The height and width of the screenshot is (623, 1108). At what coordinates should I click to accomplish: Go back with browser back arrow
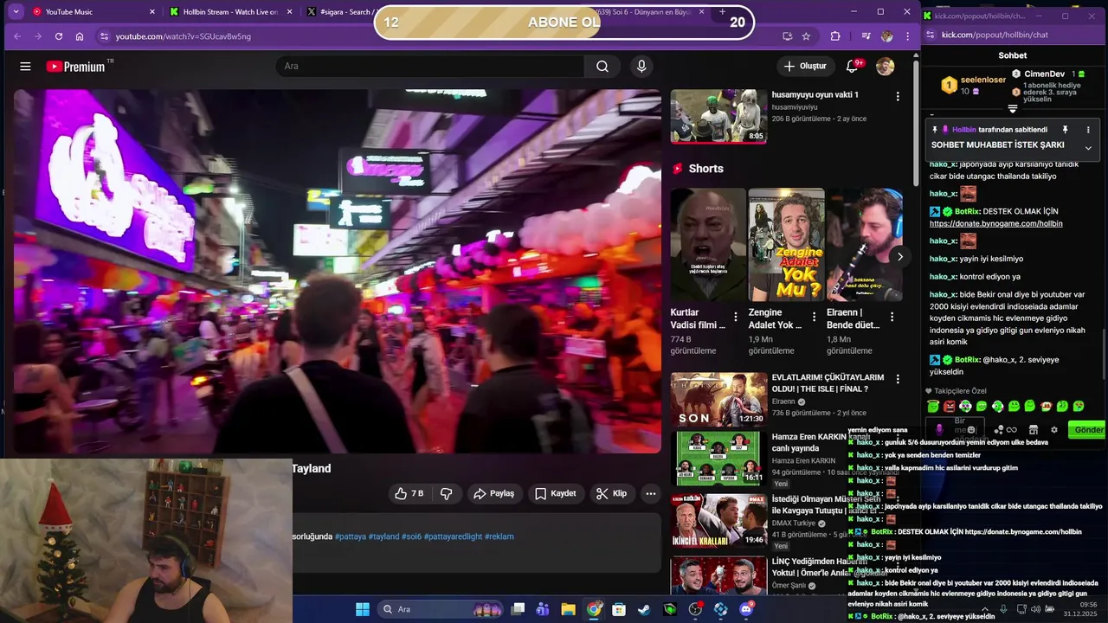point(16,36)
